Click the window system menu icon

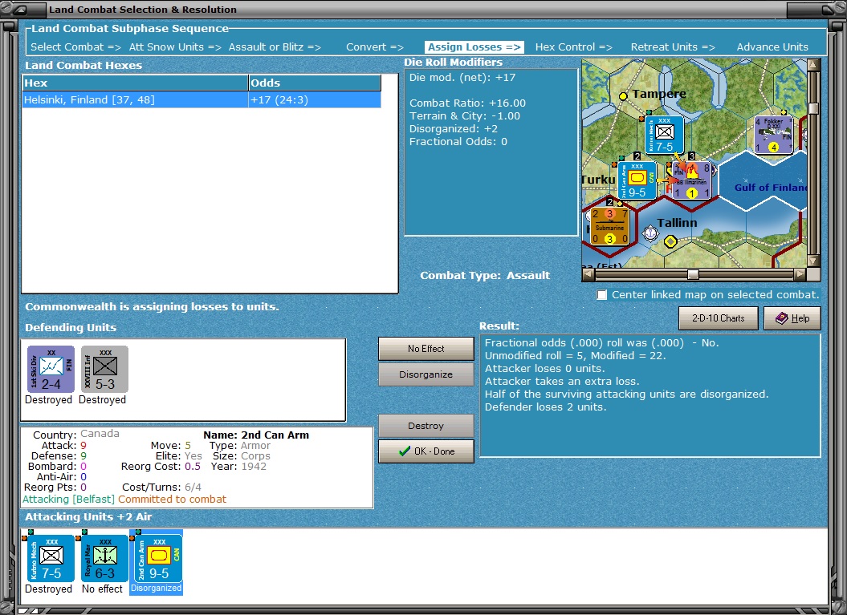pyautogui.click(x=19, y=9)
